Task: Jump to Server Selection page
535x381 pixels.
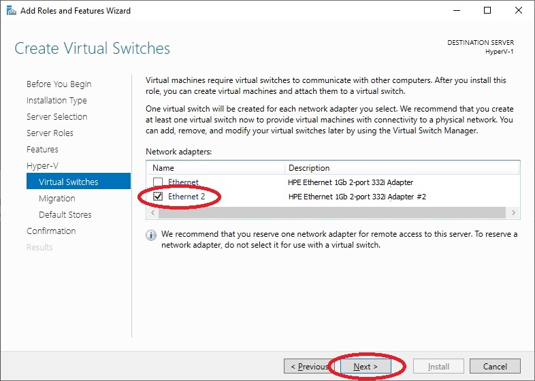Action: (57, 116)
